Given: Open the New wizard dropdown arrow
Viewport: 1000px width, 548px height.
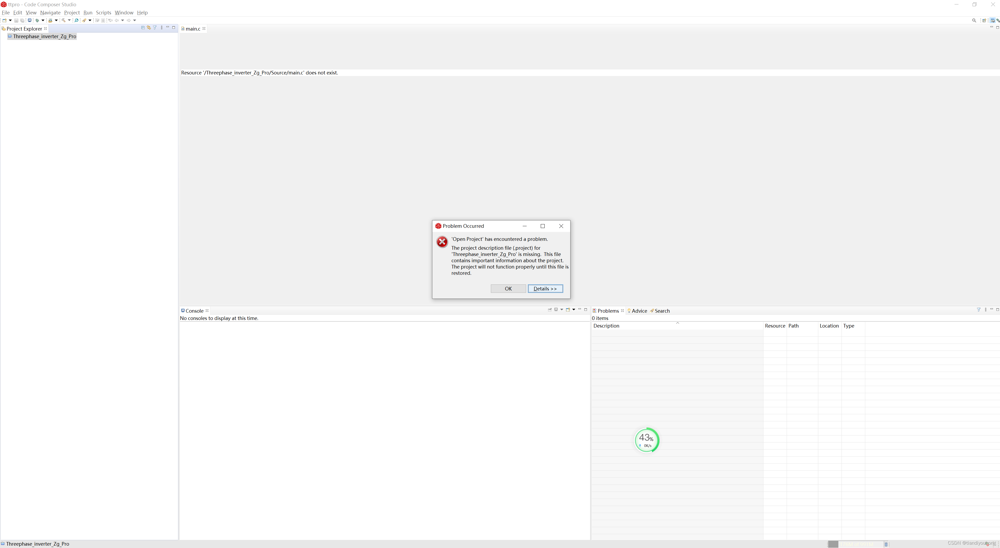Looking at the screenshot, I should click(x=10, y=20).
